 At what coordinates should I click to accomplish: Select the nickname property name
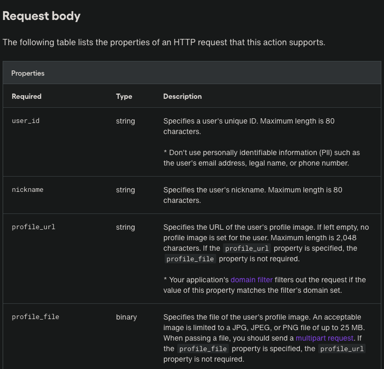(x=27, y=190)
